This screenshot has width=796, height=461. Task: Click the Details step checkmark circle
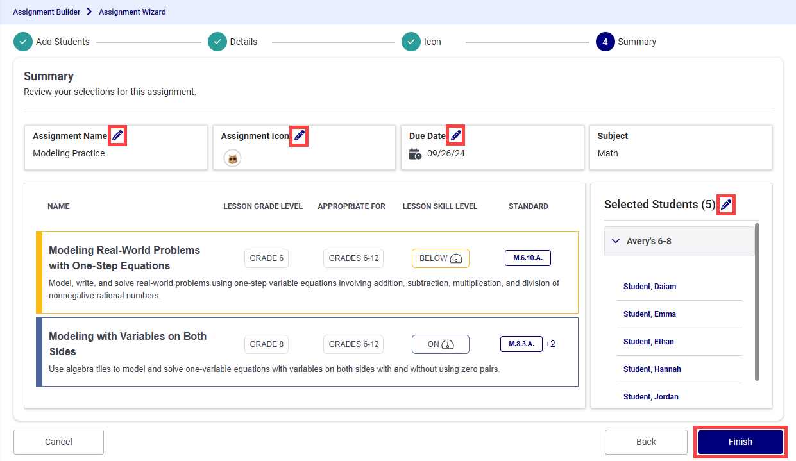(x=217, y=42)
